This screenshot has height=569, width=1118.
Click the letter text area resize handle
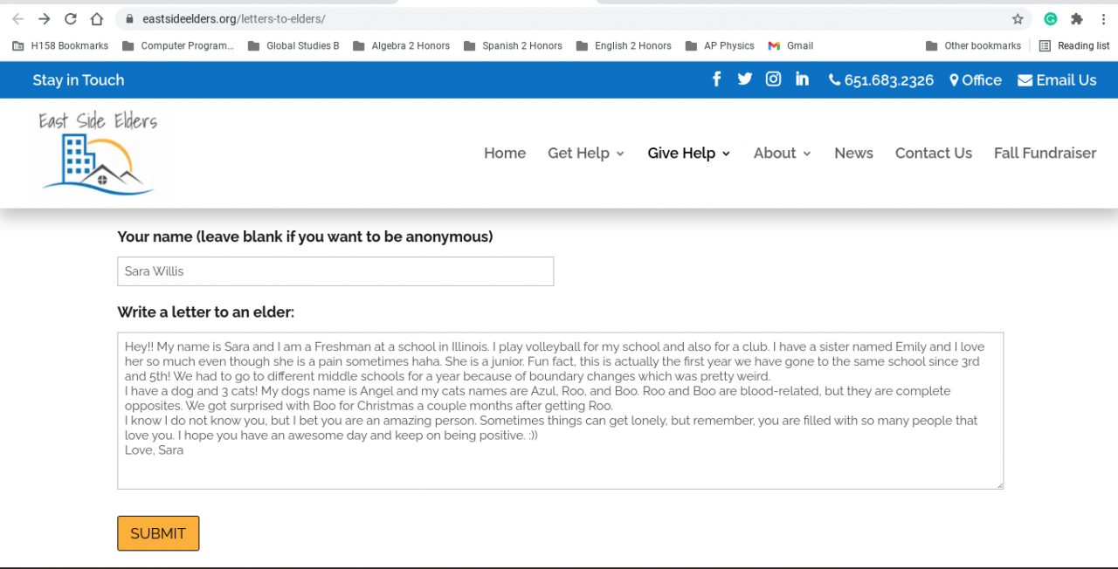[998, 484]
